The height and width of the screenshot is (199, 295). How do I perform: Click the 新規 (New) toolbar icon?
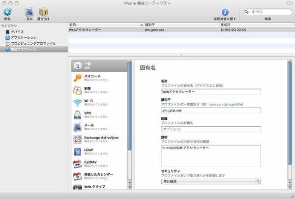(7, 12)
